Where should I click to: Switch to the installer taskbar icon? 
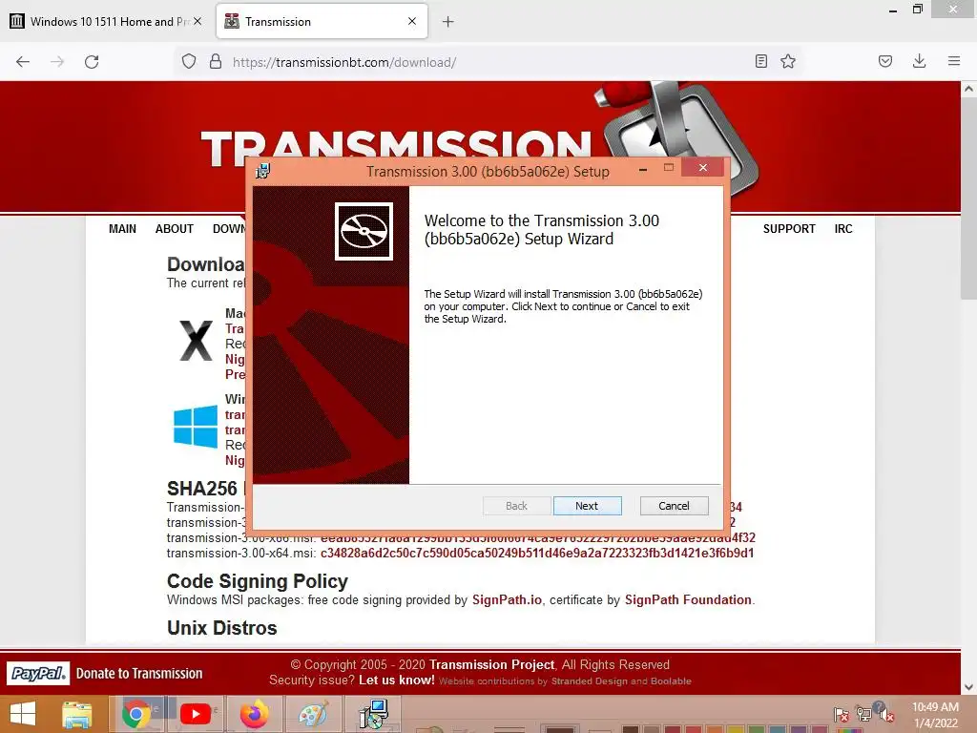[373, 715]
